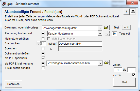Viewport: 140px width, 91px height.
Task: Click the Develop ineo 360+ printer field
Action: [80, 44]
